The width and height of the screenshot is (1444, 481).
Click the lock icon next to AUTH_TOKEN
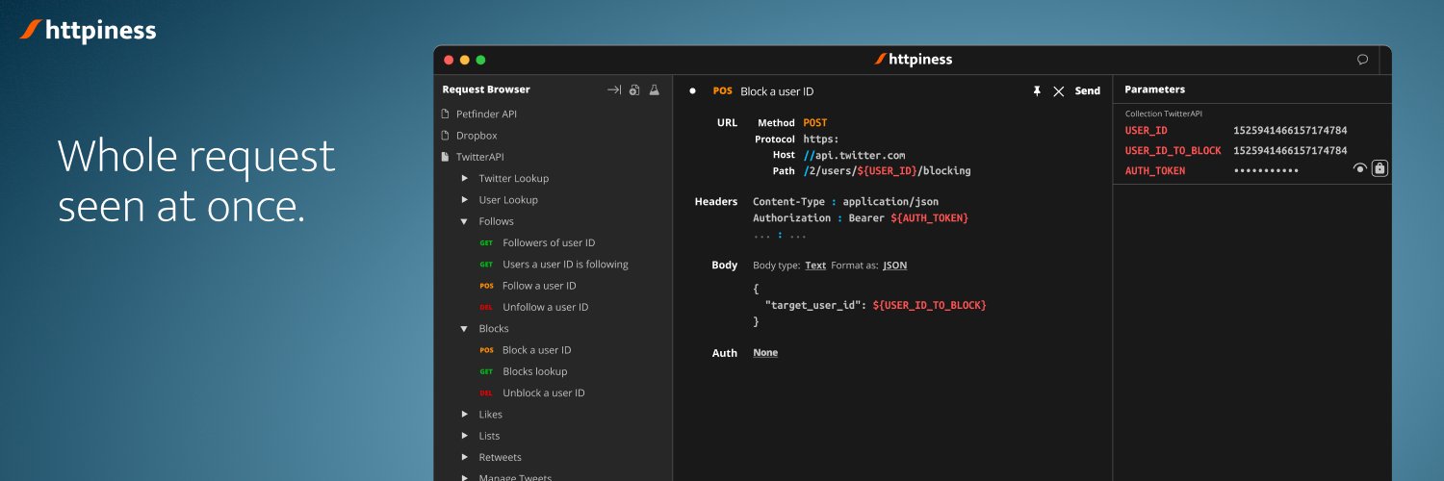[x=1380, y=168]
